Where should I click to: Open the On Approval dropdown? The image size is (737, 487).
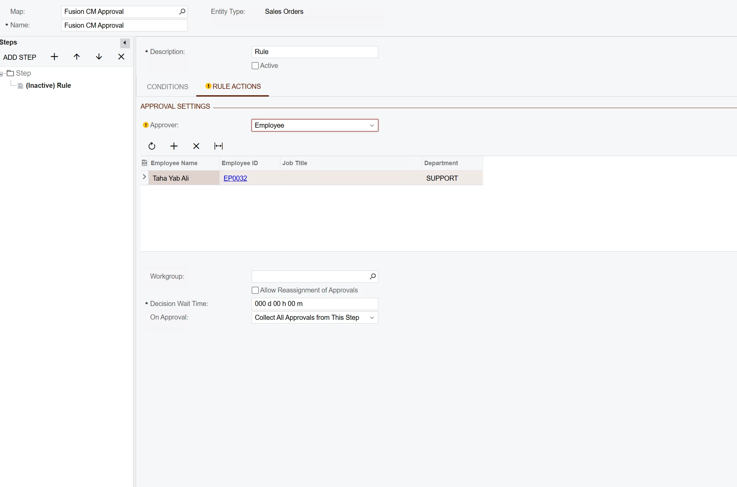[372, 317]
